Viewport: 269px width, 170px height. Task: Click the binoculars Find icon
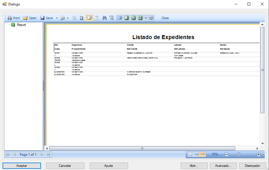coord(105,18)
